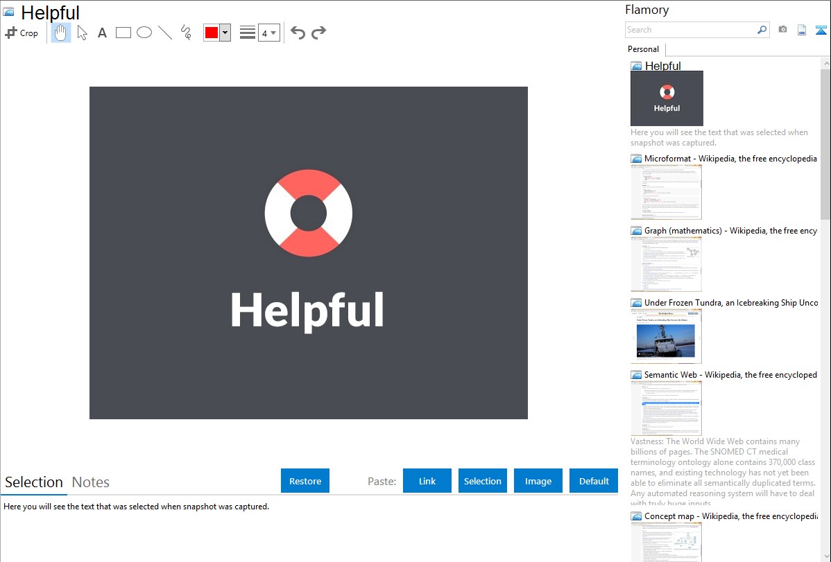This screenshot has height=562, width=831.
Task: Click the camera capture icon
Action: [782, 30]
